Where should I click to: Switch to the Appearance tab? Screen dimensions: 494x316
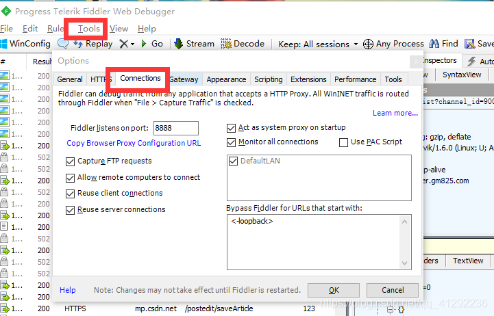[x=226, y=79]
